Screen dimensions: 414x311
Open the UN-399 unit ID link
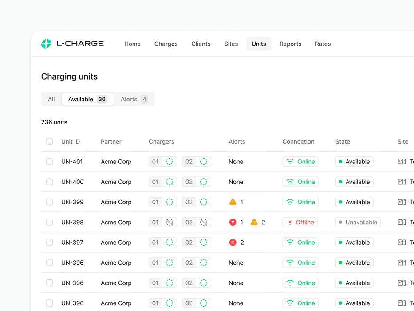[x=72, y=202]
